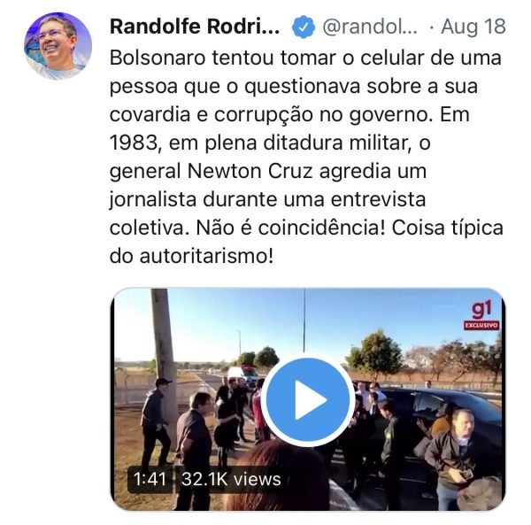Click the '1983, em plena ditadura militar' line
Screen dimensions: 531x525
[x=270, y=143]
